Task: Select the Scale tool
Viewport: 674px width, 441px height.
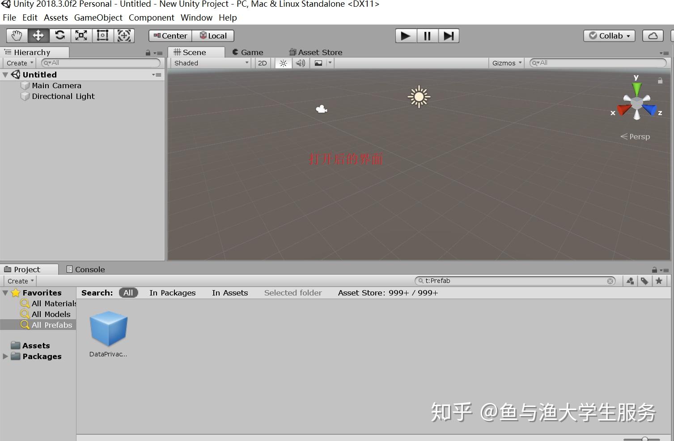Action: click(81, 35)
